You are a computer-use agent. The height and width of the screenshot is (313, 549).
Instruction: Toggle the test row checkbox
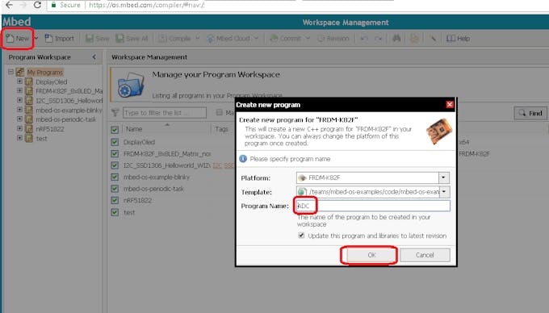(115, 212)
